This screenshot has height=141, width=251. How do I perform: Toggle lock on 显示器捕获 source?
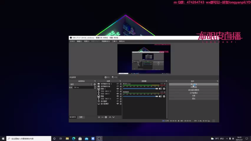click(x=120, y=103)
